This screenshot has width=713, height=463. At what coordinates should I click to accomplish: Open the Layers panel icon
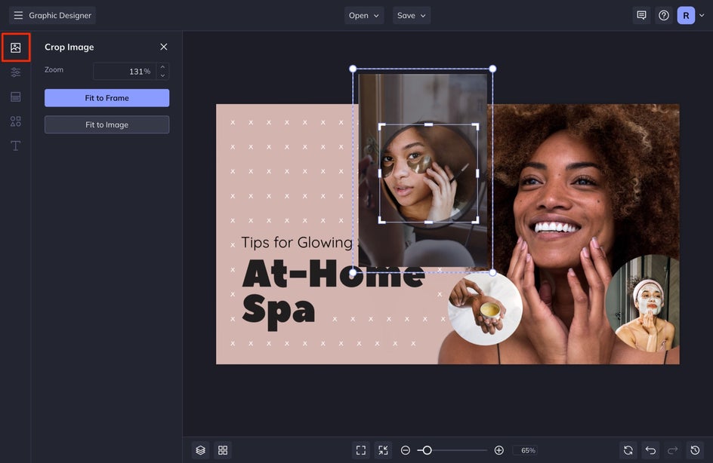(x=200, y=450)
